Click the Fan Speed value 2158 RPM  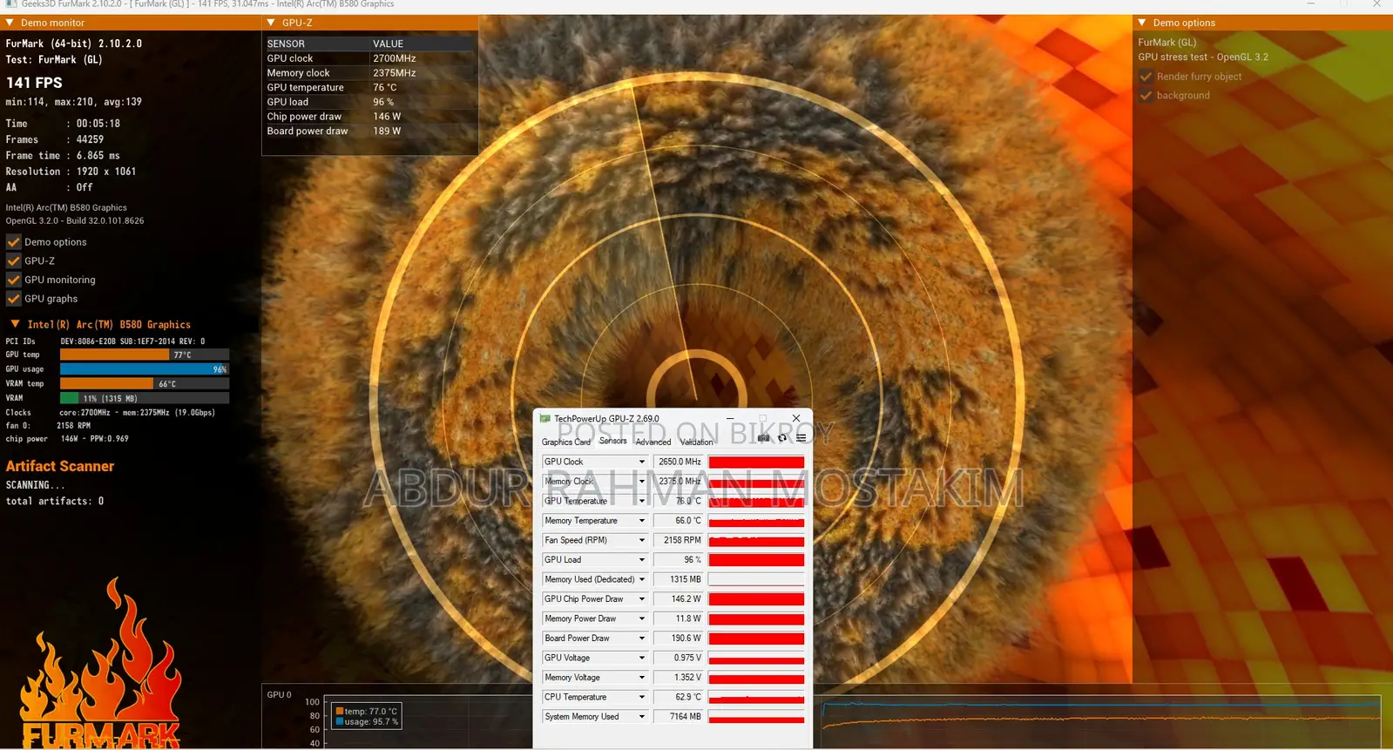(680, 541)
